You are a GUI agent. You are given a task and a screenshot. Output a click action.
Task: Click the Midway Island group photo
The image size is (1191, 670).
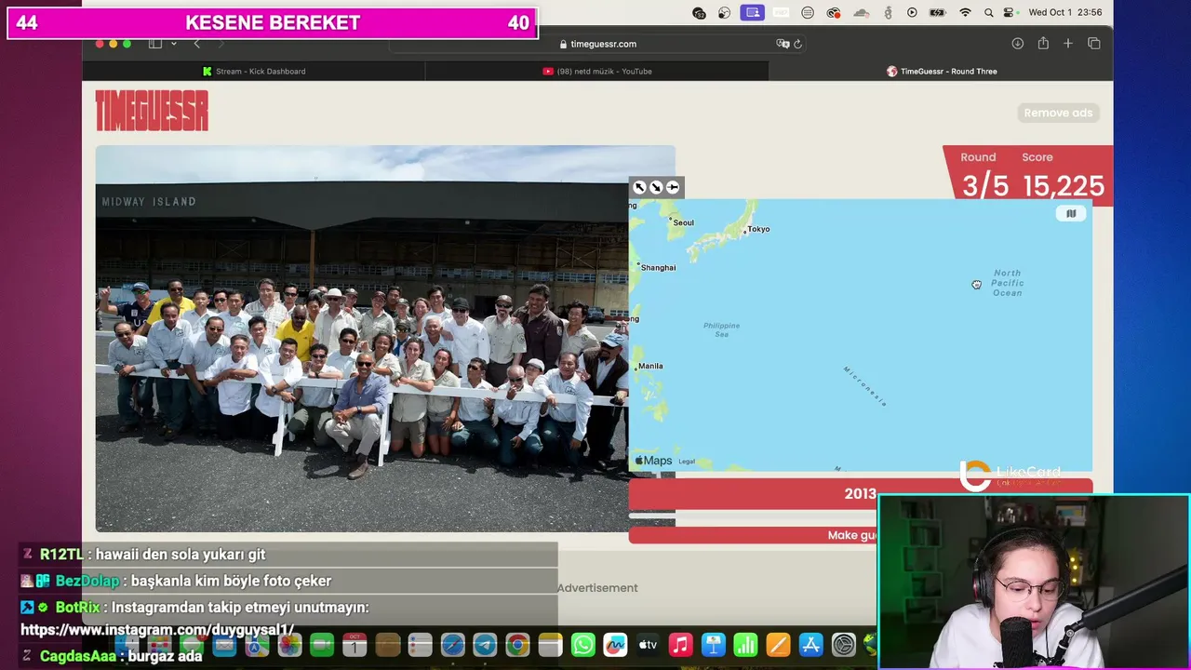362,339
